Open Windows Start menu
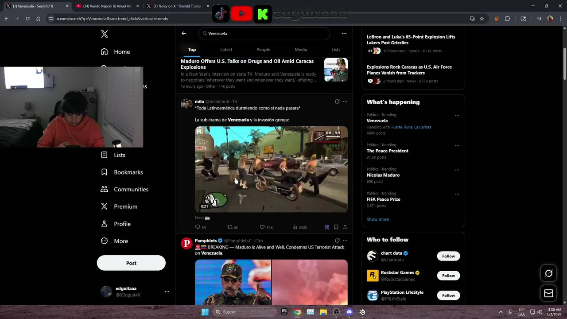This screenshot has height=319, width=567. click(x=205, y=312)
